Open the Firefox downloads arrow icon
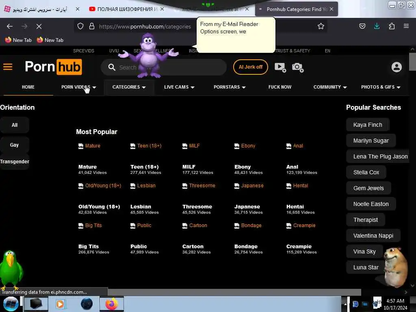The height and width of the screenshot is (312, 416). tap(377, 26)
